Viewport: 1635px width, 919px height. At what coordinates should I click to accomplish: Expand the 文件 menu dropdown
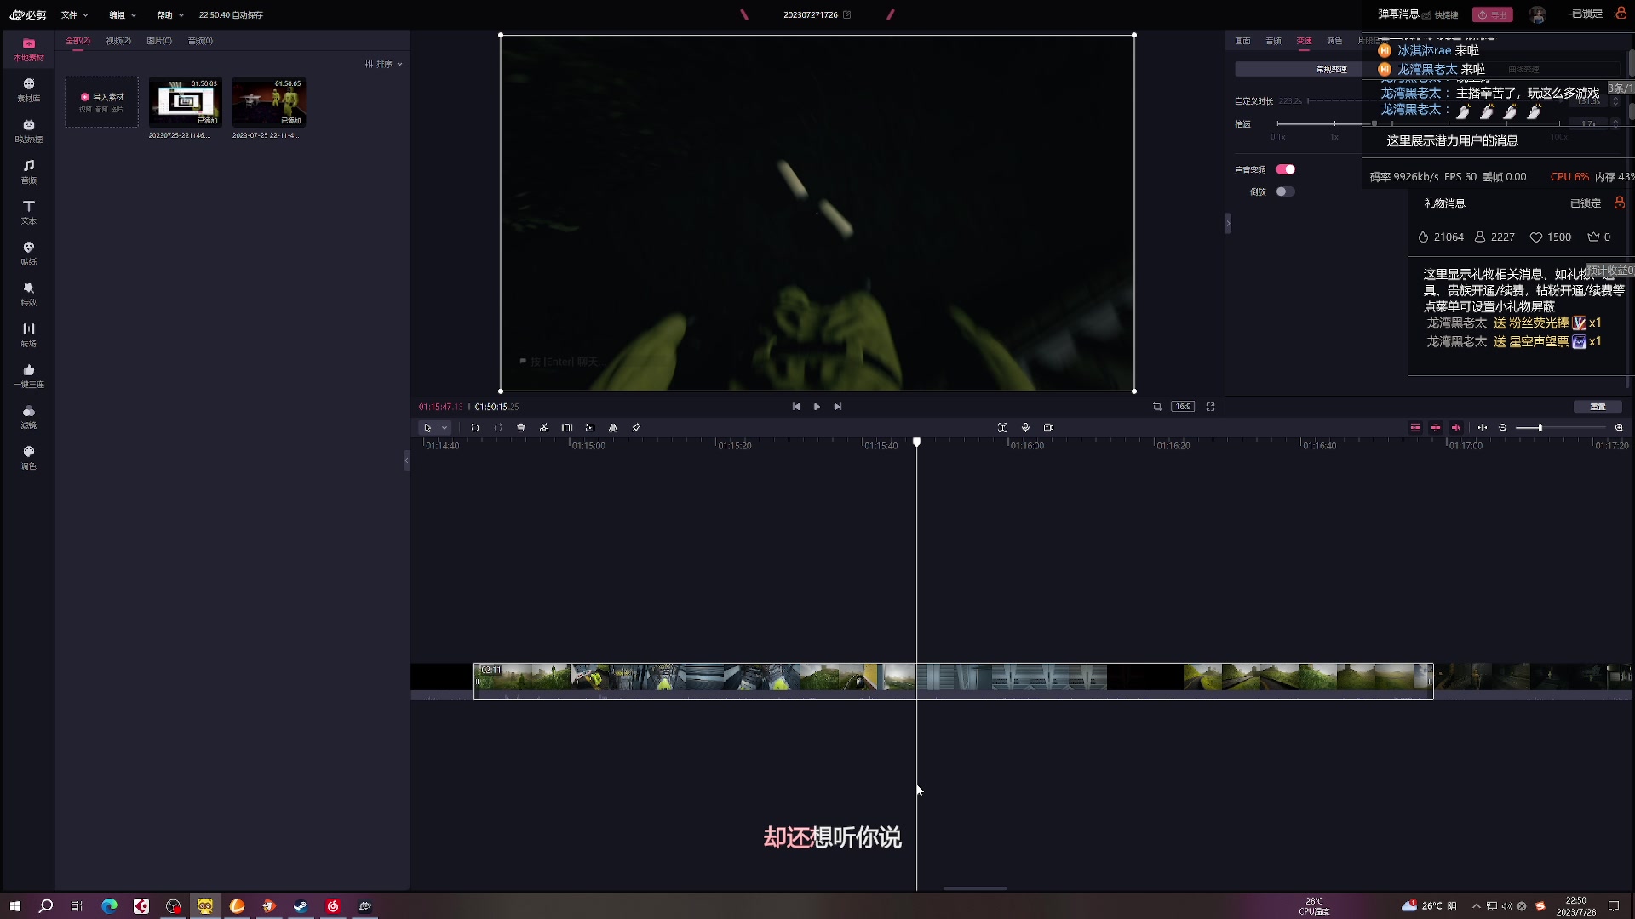75,14
